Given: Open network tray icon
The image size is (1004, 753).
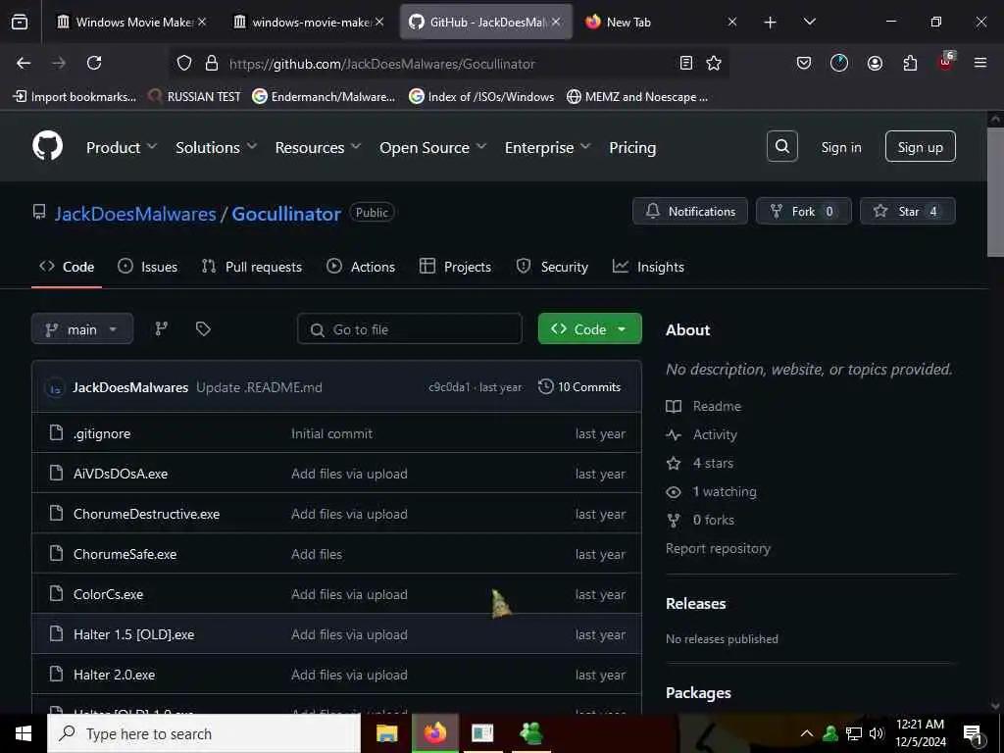Looking at the screenshot, I should pos(854,733).
